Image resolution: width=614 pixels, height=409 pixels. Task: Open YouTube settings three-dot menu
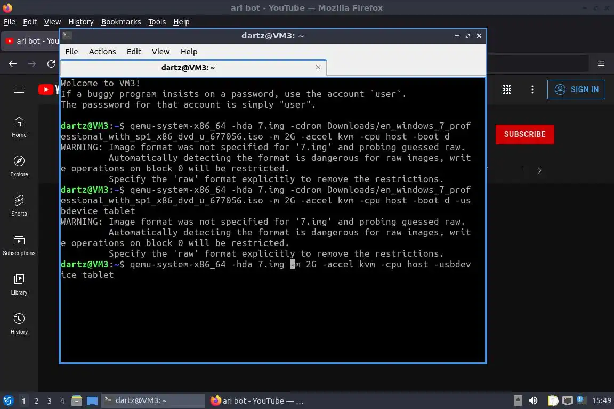pos(532,89)
